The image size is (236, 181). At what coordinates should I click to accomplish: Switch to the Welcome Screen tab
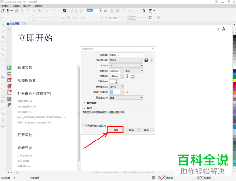[15, 24]
